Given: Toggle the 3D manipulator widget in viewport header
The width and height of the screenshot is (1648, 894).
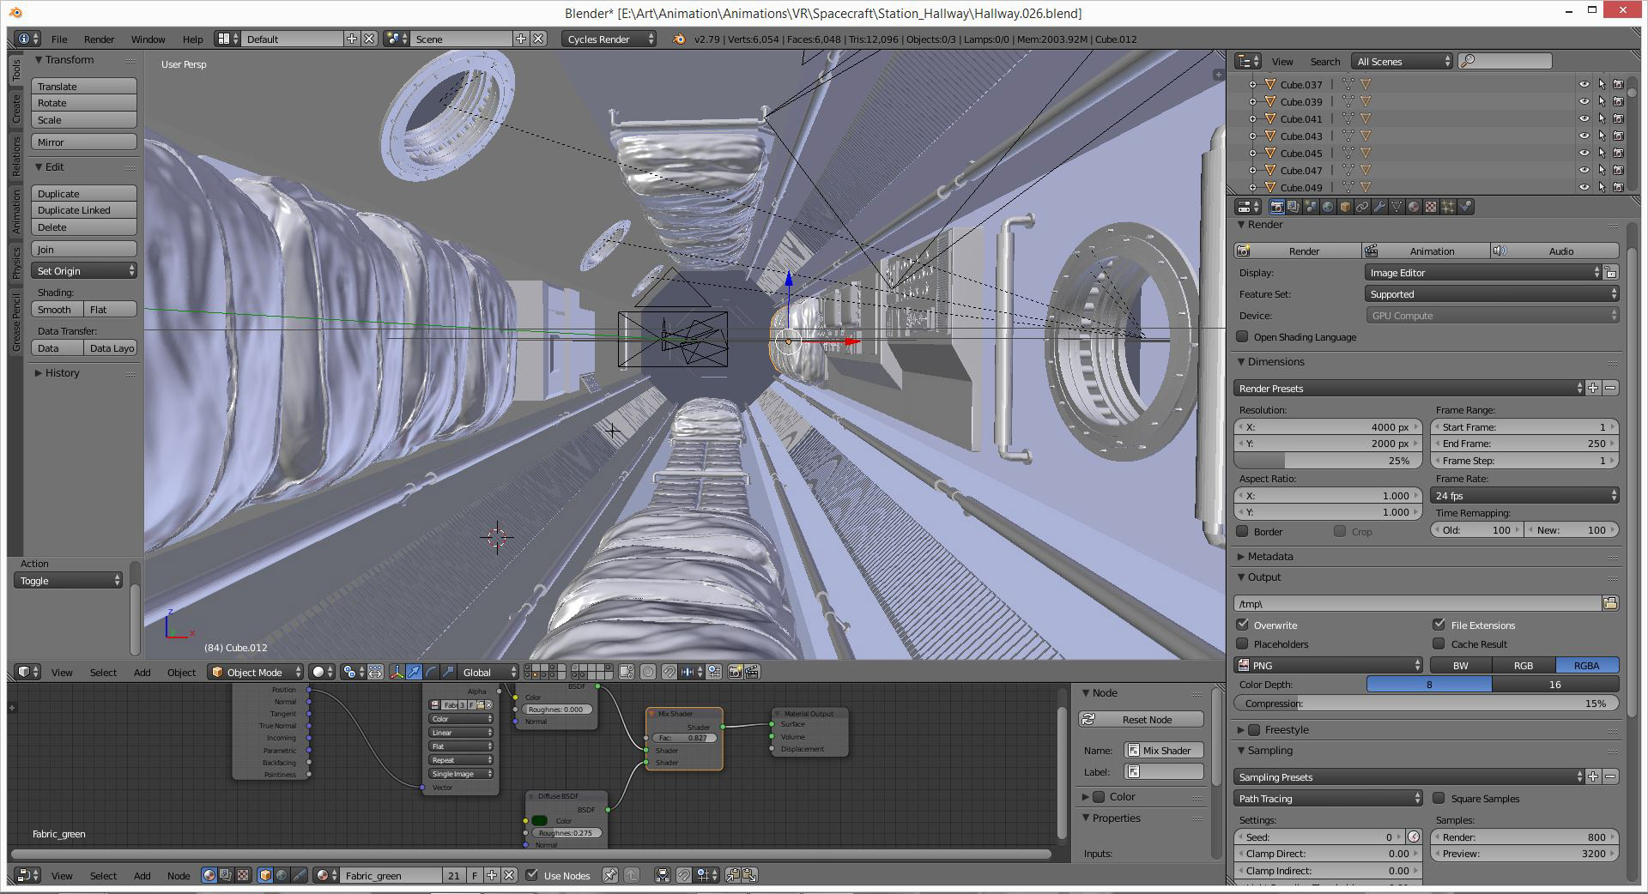Looking at the screenshot, I should tap(397, 672).
